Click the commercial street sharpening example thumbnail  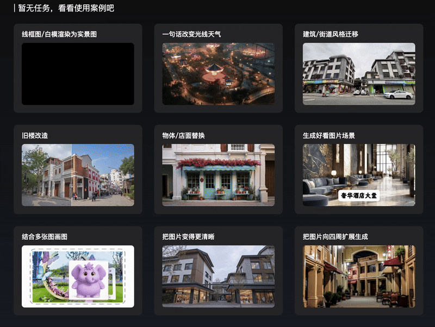pos(218,276)
